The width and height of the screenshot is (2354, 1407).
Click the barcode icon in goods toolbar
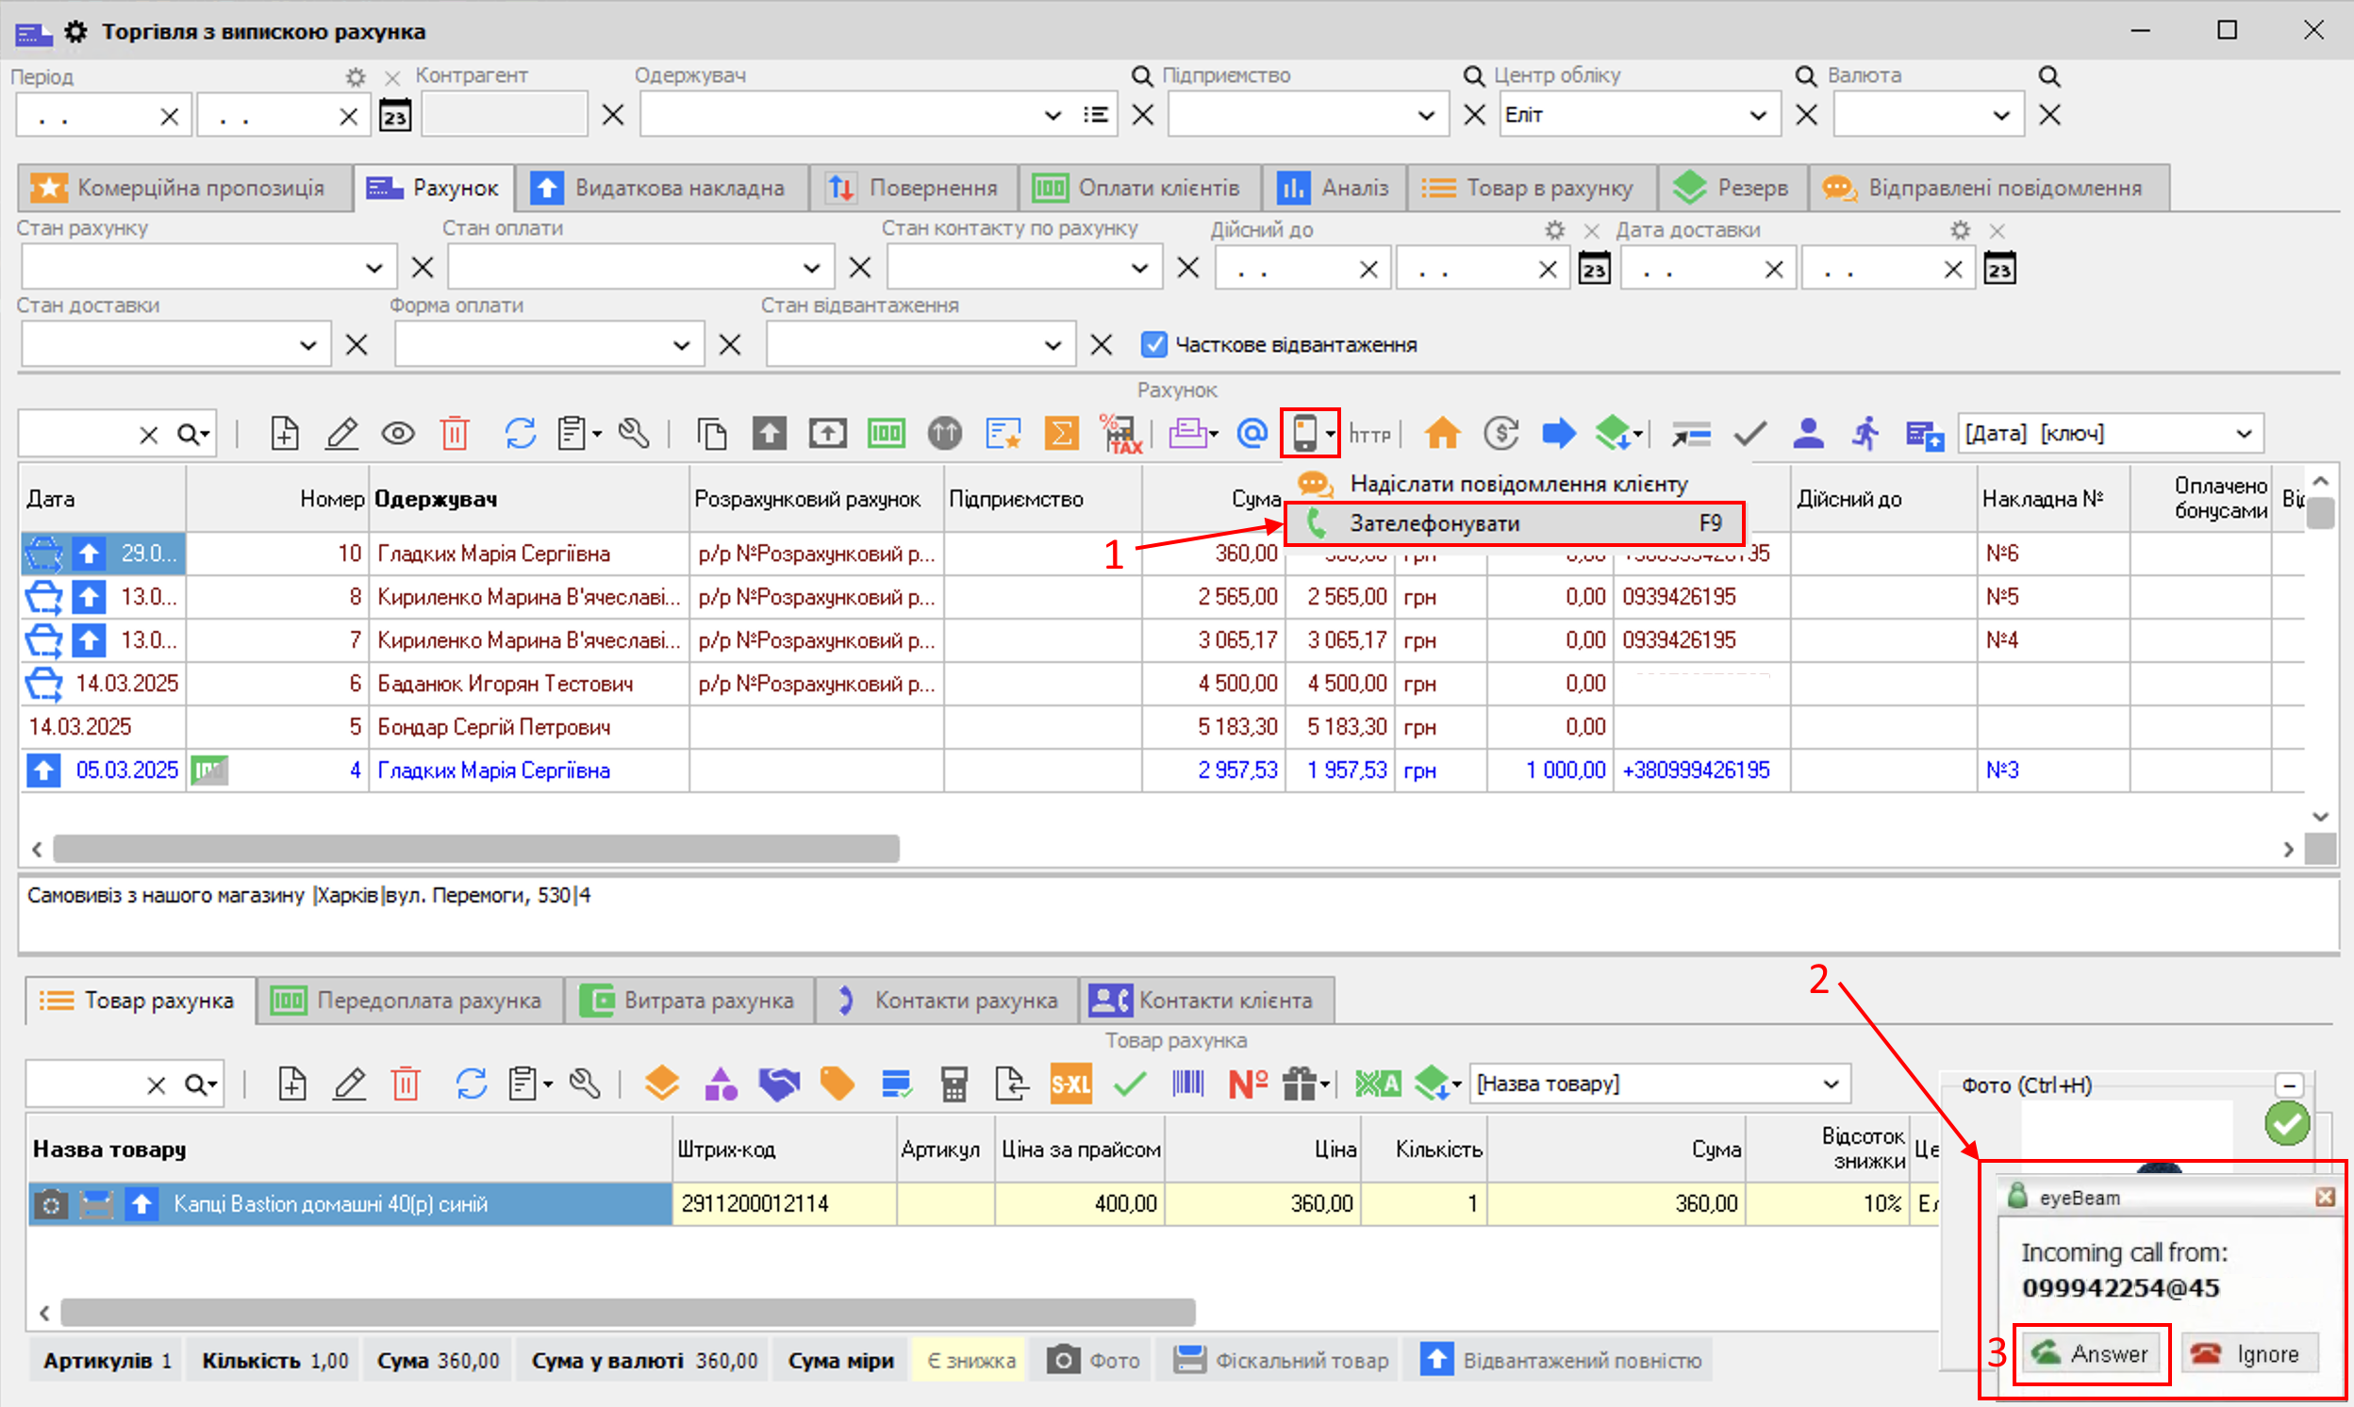pyautogui.click(x=1187, y=1084)
